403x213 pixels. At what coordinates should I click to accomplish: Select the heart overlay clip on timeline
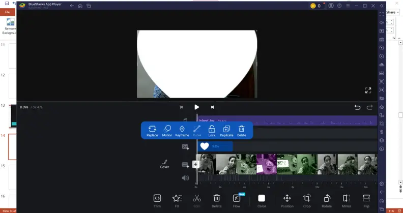215,146
